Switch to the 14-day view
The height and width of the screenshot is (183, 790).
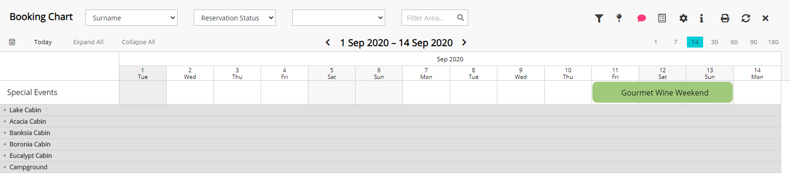click(x=695, y=42)
